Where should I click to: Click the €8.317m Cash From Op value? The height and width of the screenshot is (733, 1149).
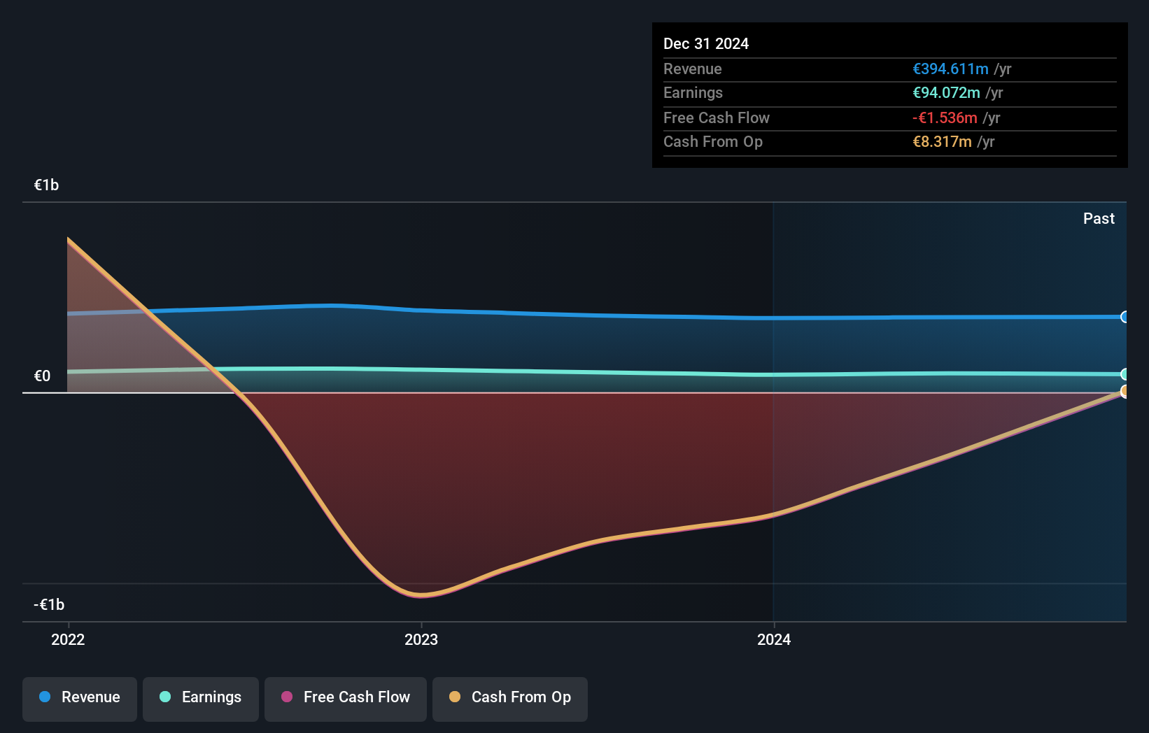click(942, 142)
